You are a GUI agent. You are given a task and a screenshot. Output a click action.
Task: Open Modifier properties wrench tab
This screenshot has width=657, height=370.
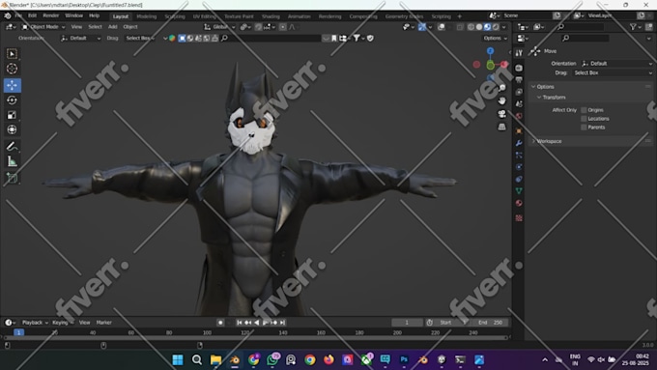(x=519, y=143)
